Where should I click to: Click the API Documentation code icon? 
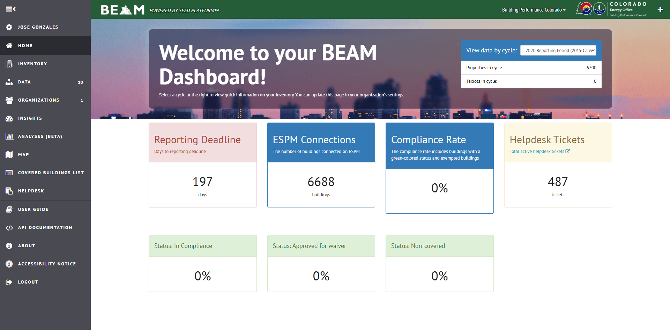point(9,228)
